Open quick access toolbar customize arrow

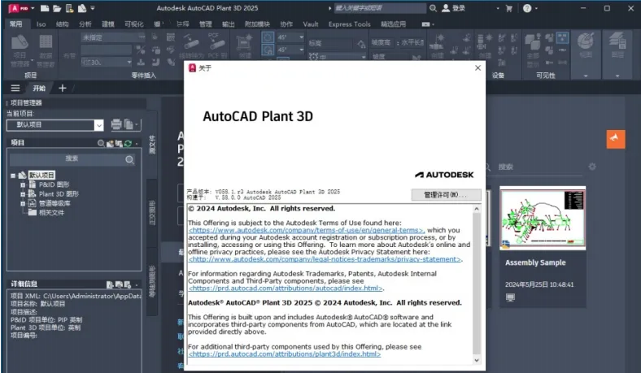point(93,8)
